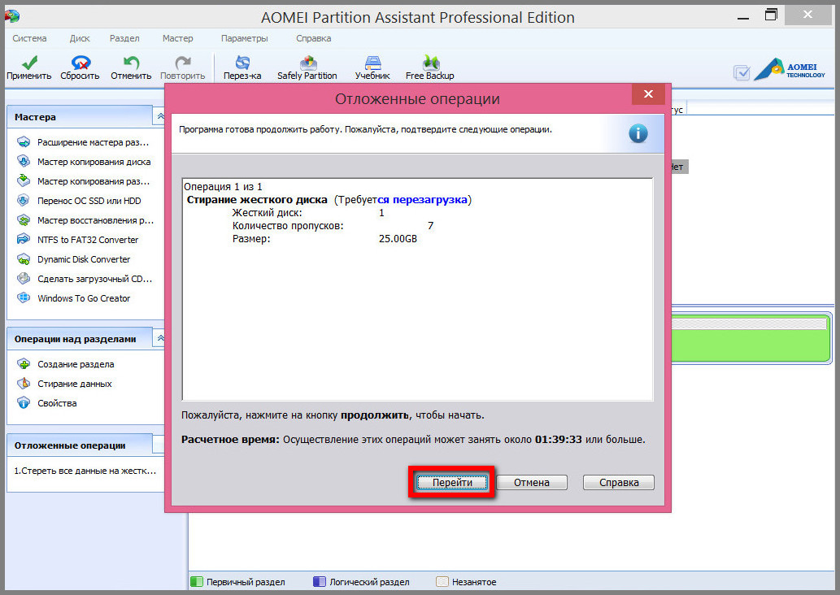Click the перезагрузка link in operation details
Image resolution: width=840 pixels, height=595 pixels.
click(429, 200)
